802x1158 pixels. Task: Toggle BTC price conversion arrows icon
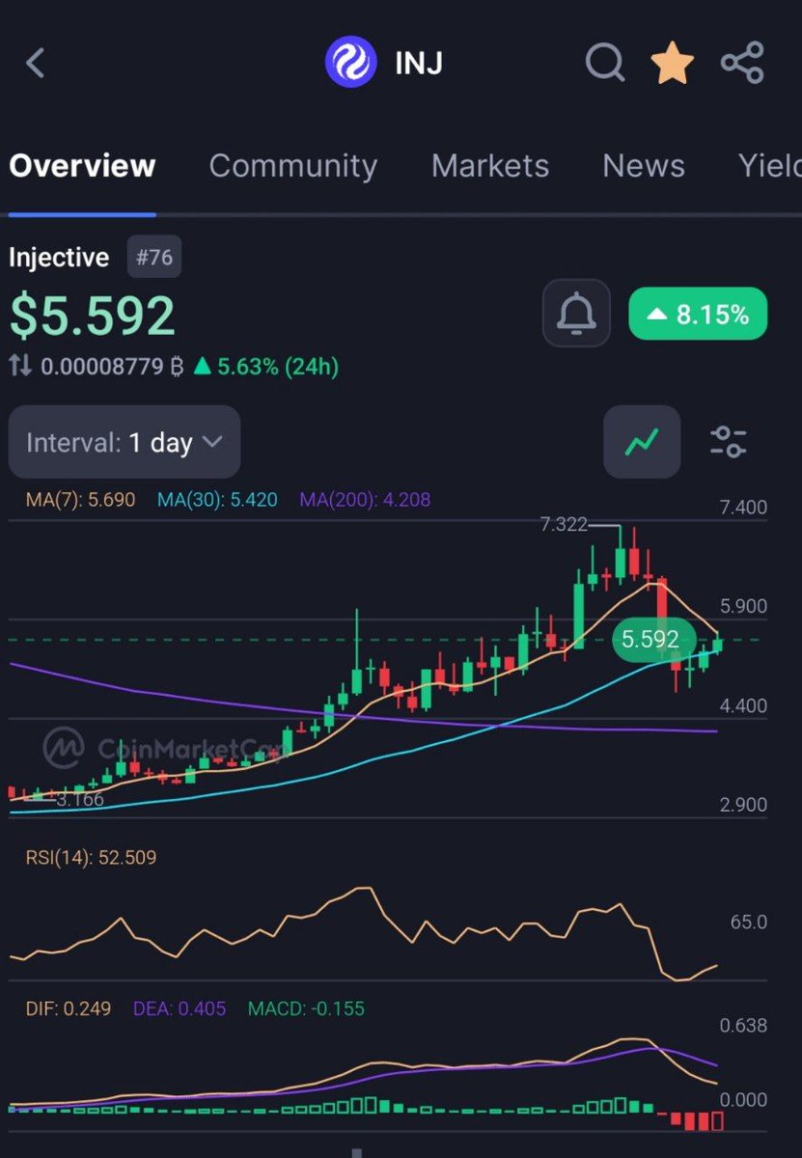[x=20, y=367]
